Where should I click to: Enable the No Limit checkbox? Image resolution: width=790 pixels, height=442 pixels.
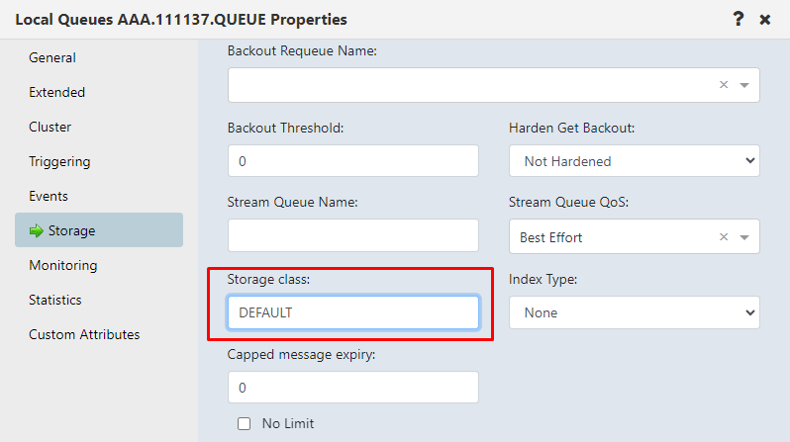[x=244, y=423]
